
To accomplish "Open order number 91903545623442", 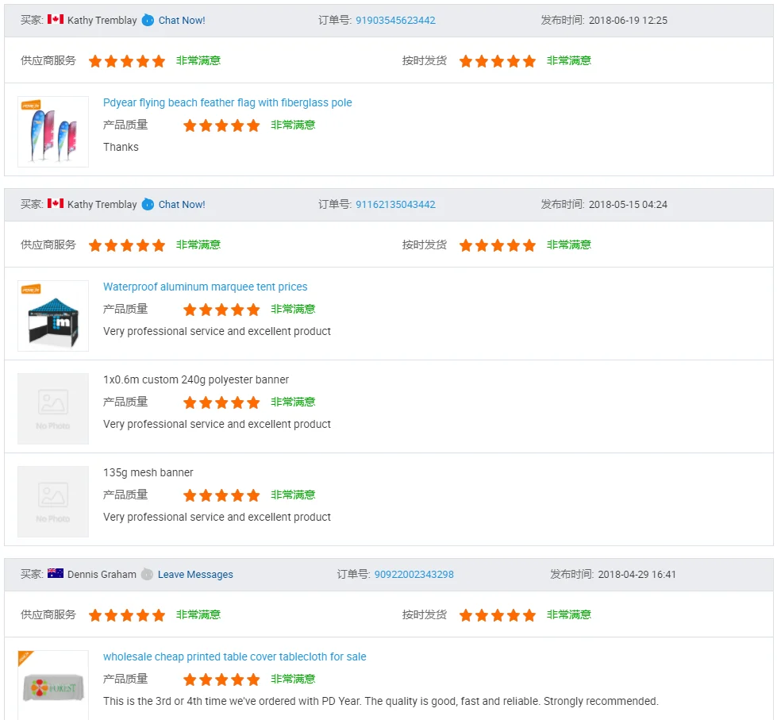I will pyautogui.click(x=395, y=21).
